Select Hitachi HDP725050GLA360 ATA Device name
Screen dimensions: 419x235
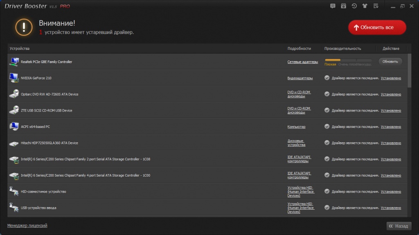50,143
